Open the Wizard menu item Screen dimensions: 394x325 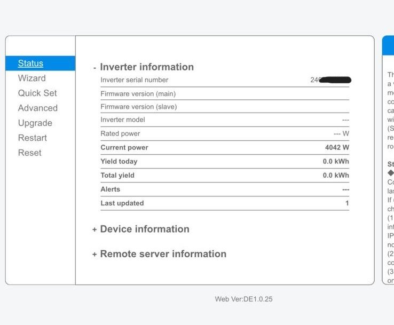click(x=31, y=78)
